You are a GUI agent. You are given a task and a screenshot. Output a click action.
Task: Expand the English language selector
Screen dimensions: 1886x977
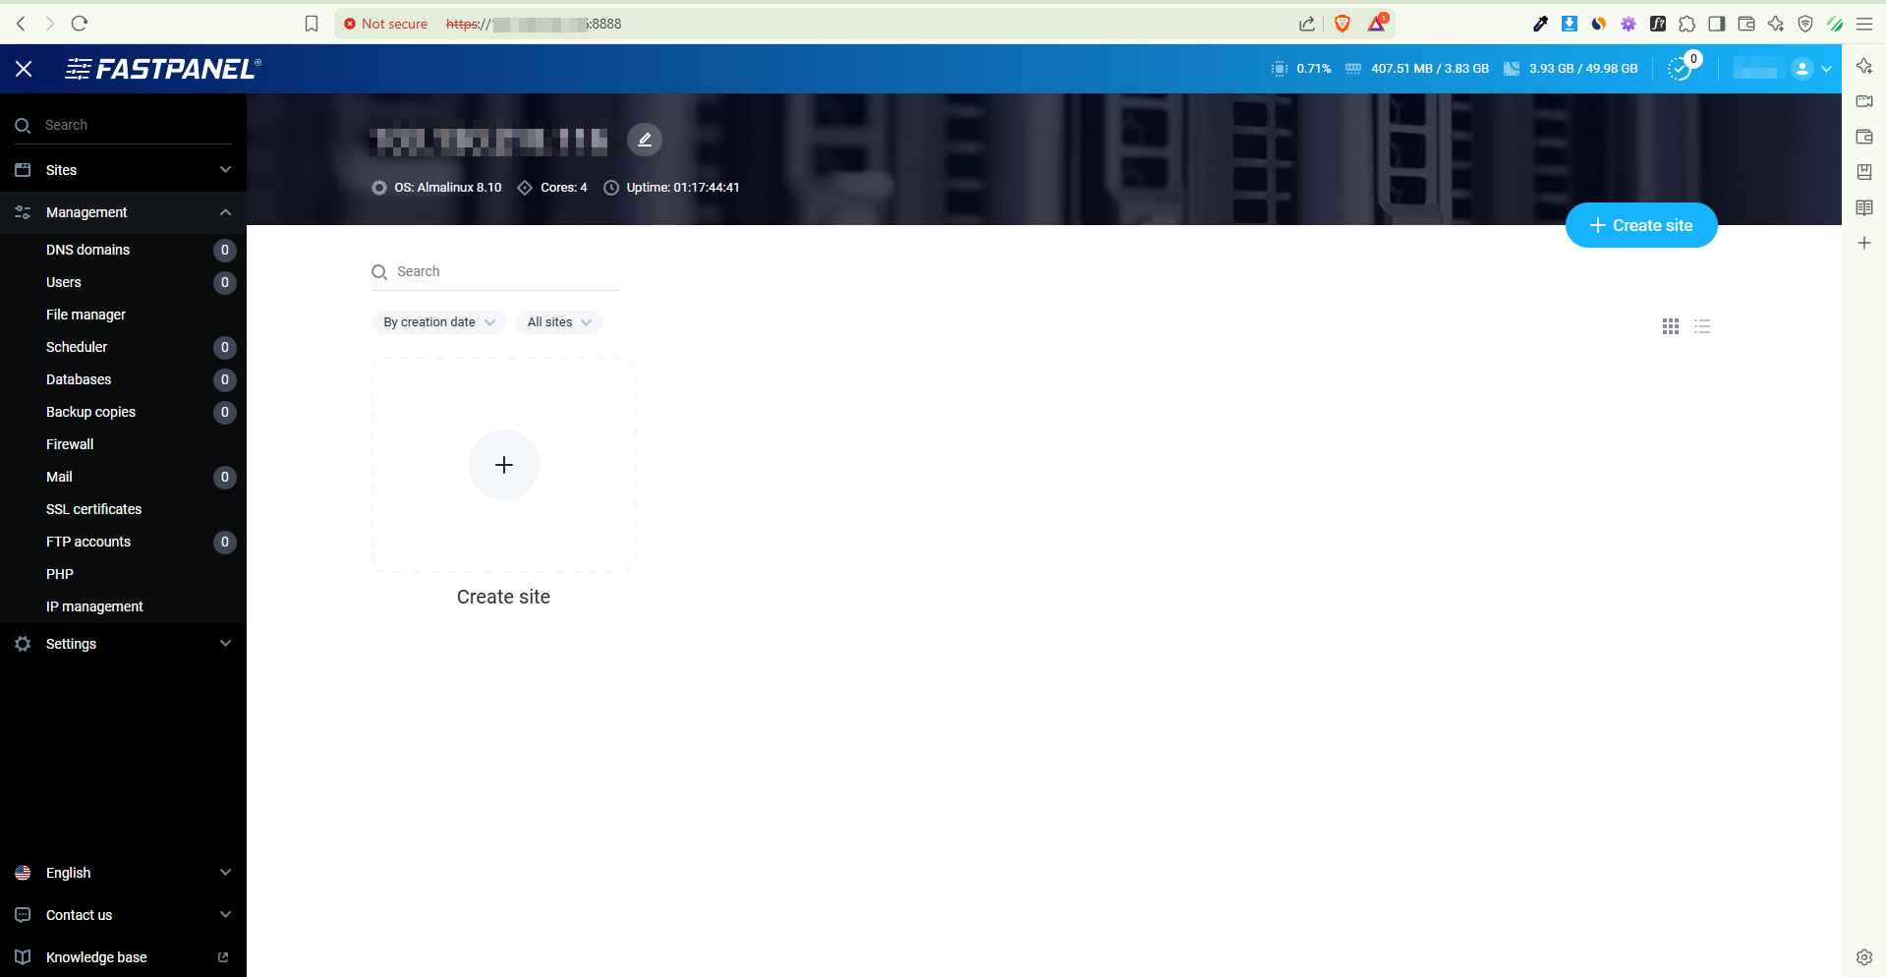click(x=123, y=873)
